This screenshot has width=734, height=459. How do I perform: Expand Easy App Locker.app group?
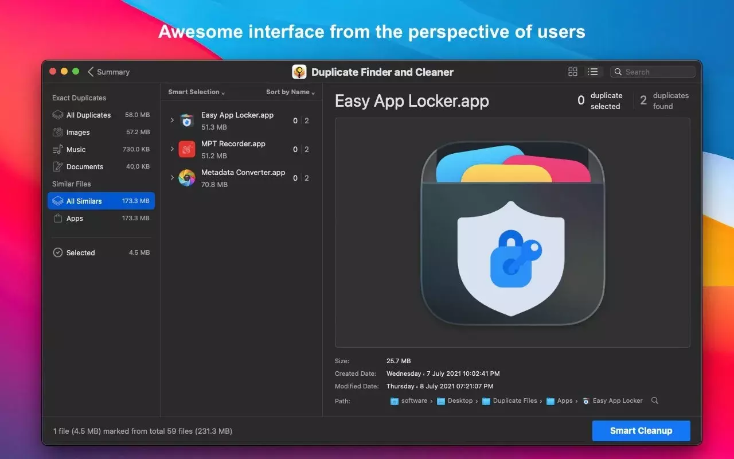(x=172, y=120)
